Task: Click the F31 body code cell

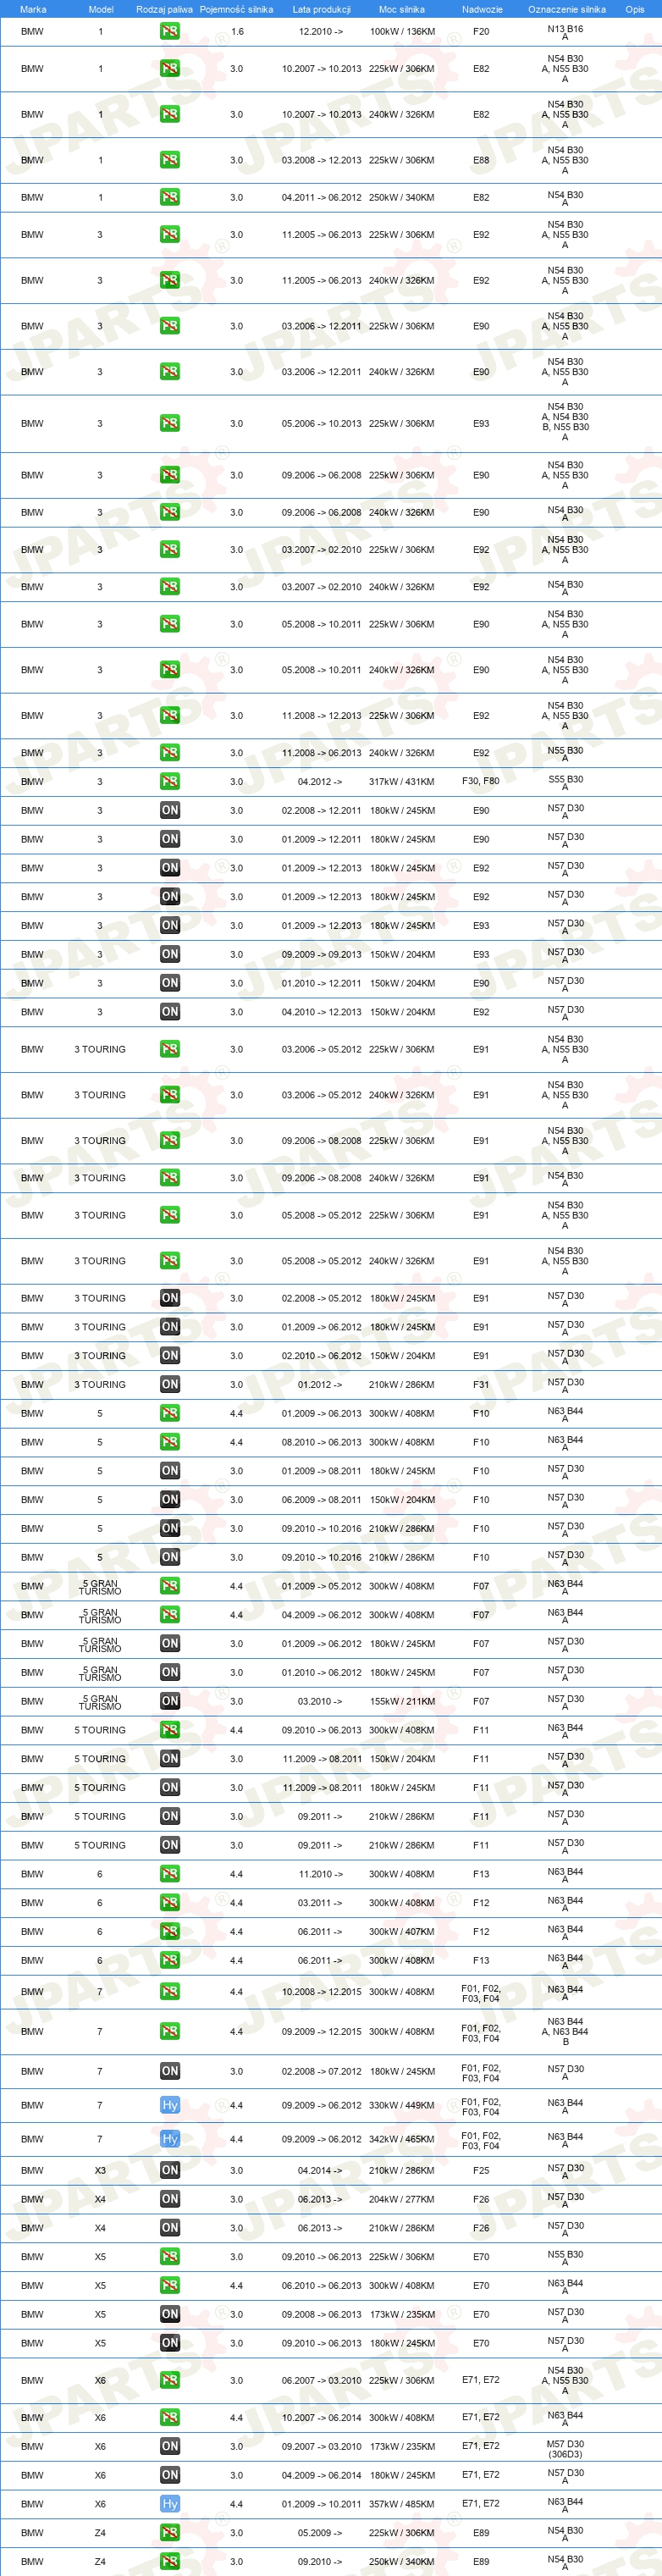Action: pos(481,1385)
